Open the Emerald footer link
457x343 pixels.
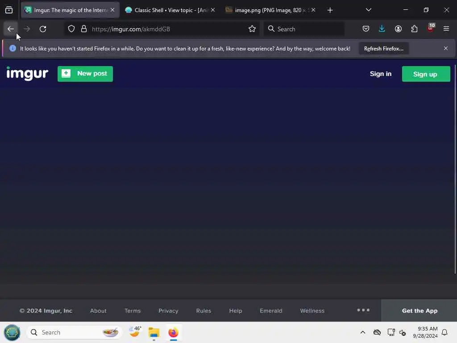[x=271, y=311]
